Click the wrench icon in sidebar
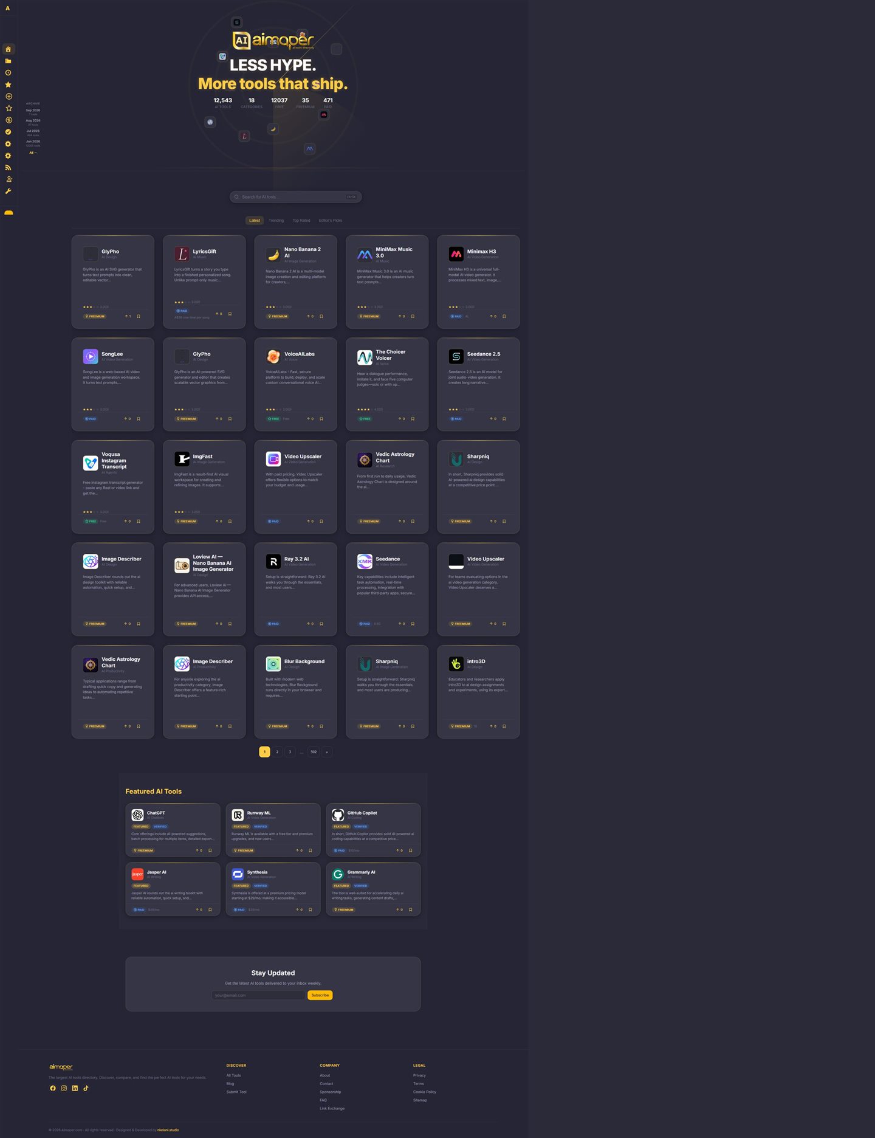 [8, 191]
